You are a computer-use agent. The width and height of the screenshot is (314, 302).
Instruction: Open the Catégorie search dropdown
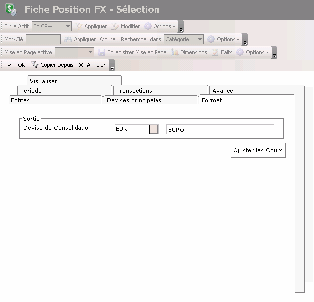point(200,39)
